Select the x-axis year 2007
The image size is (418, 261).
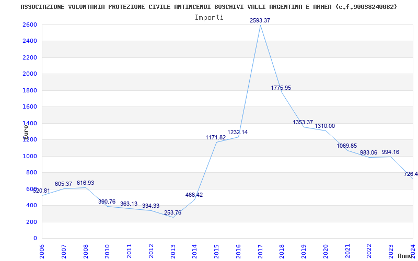[64, 251]
